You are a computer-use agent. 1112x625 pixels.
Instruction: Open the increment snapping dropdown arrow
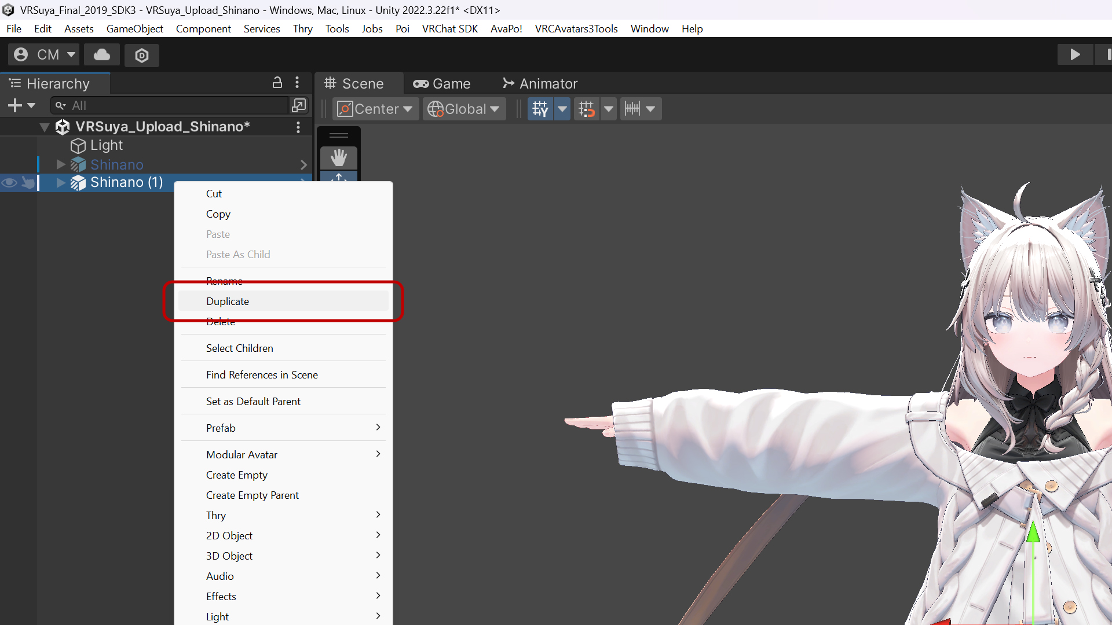pos(650,109)
